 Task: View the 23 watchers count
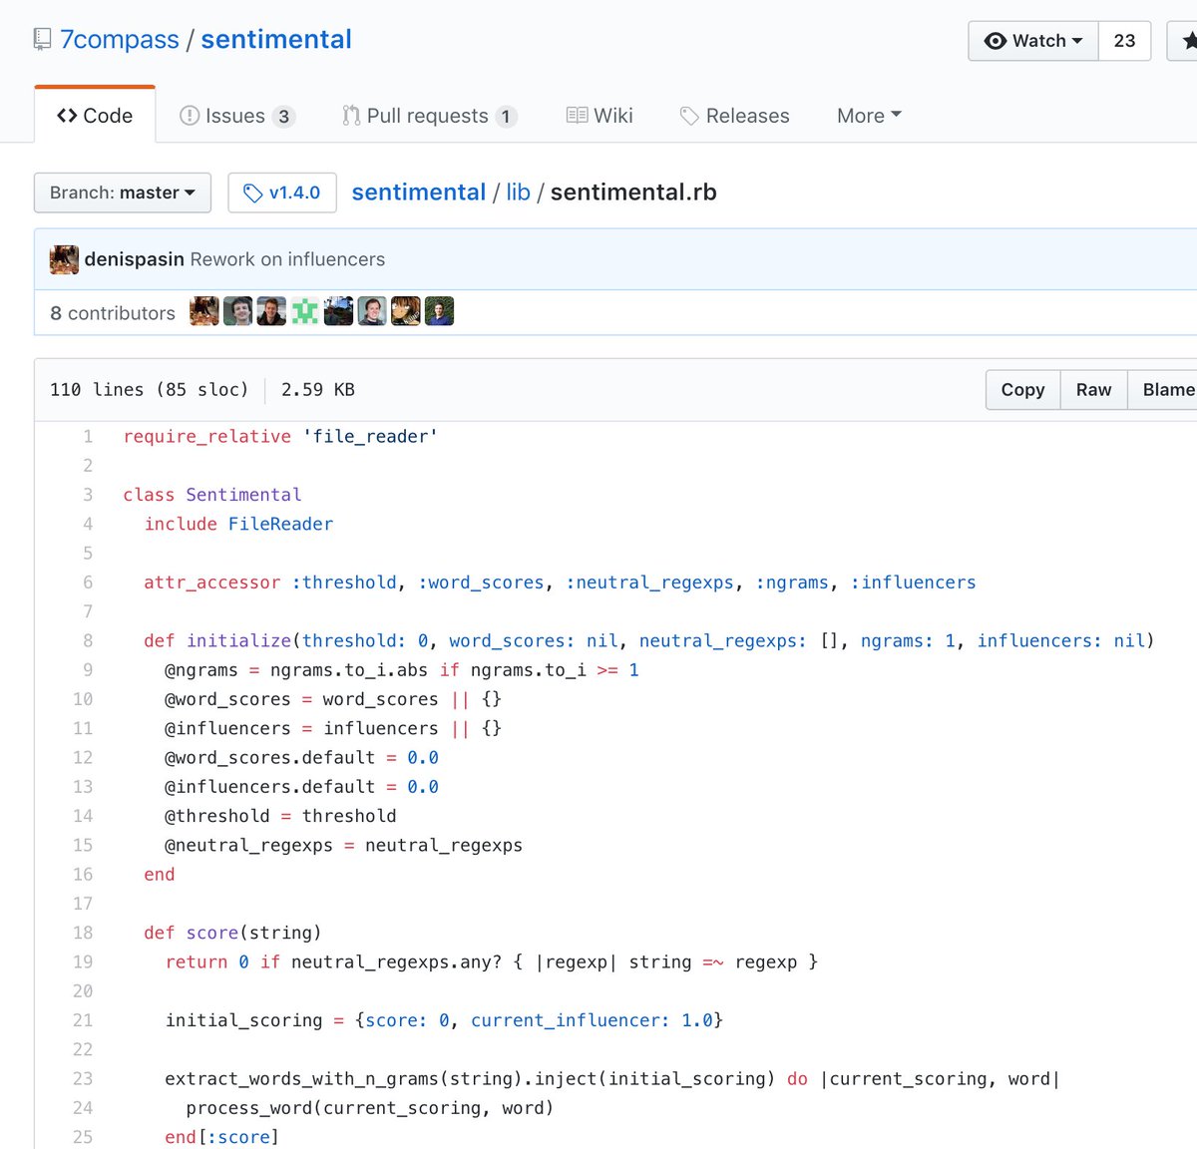pos(1124,41)
